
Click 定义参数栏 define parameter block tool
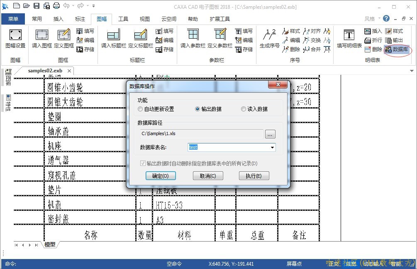point(220,39)
